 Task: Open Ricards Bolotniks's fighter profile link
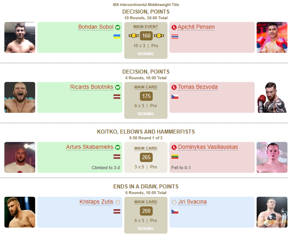click(x=92, y=87)
